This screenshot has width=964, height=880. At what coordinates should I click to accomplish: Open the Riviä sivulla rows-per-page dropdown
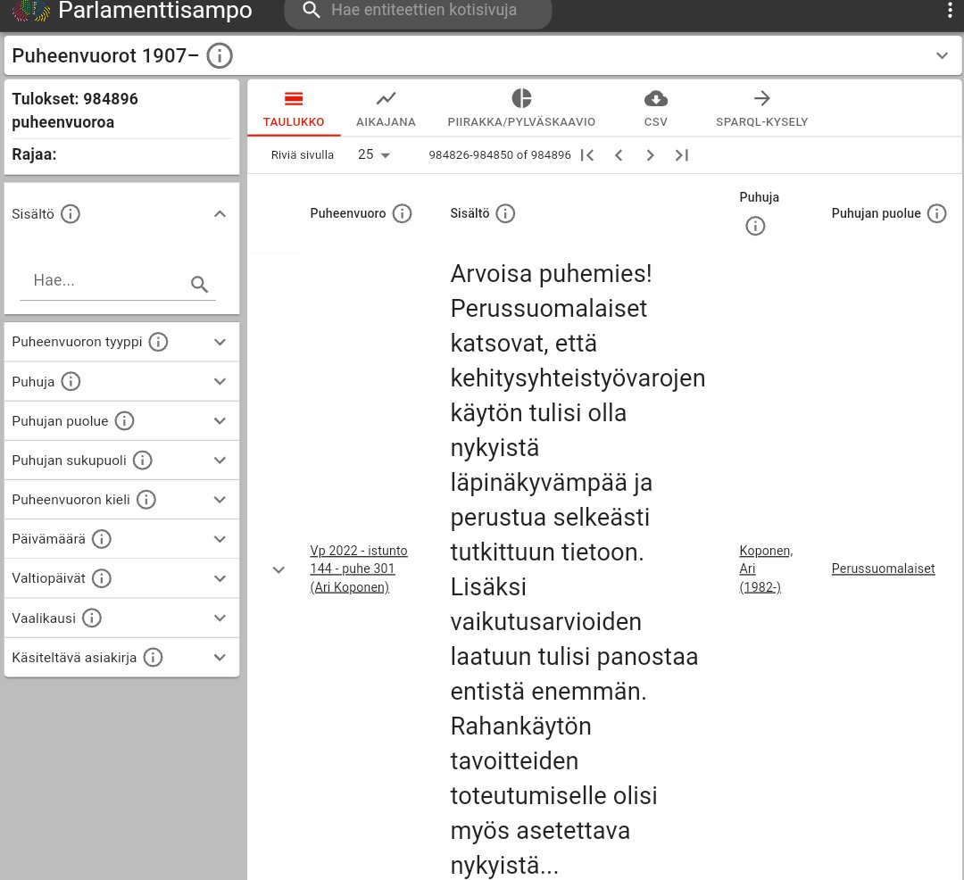(x=375, y=154)
